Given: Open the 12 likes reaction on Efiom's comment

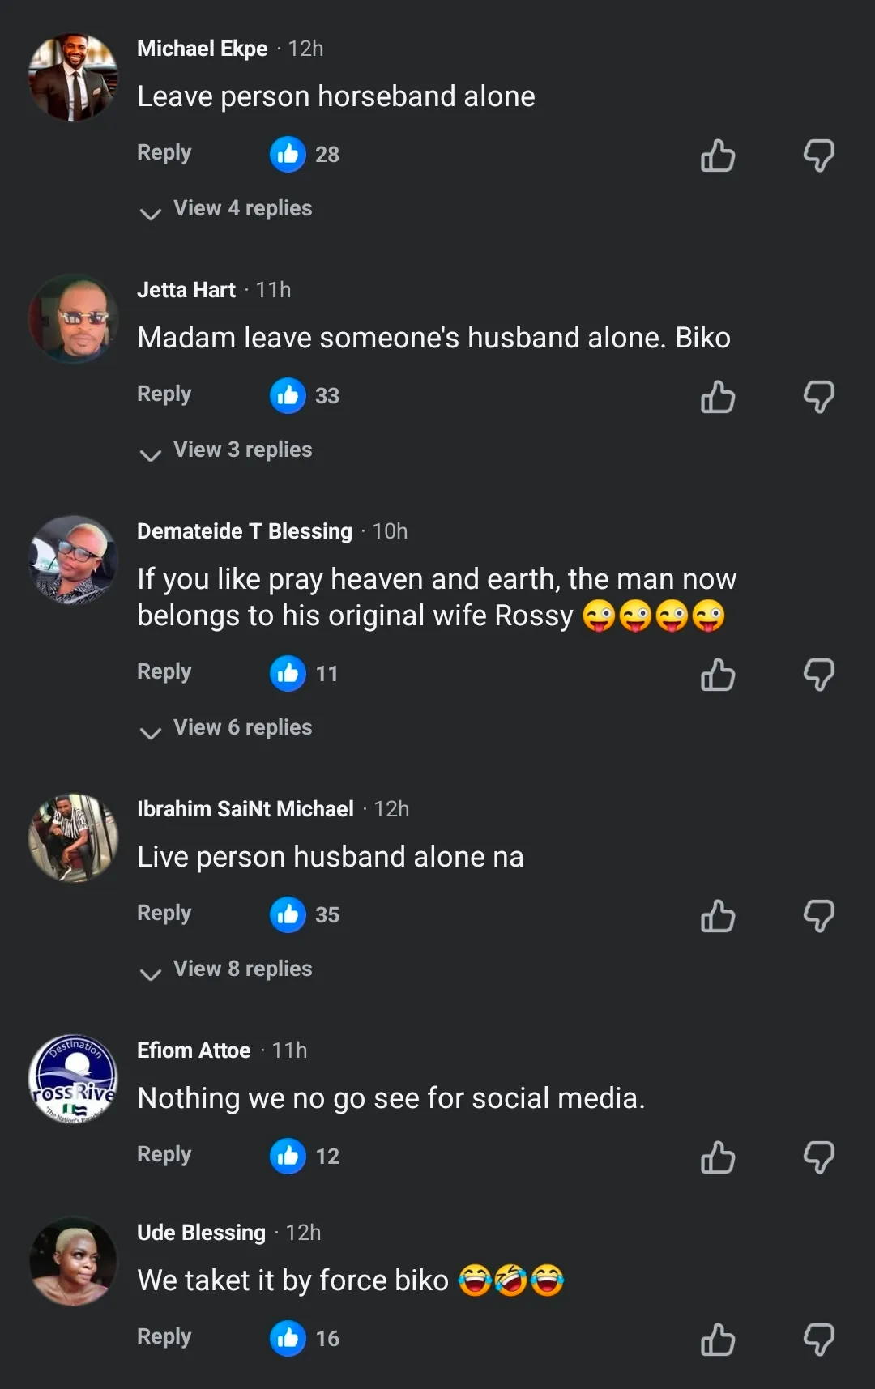Looking at the screenshot, I should [305, 1156].
